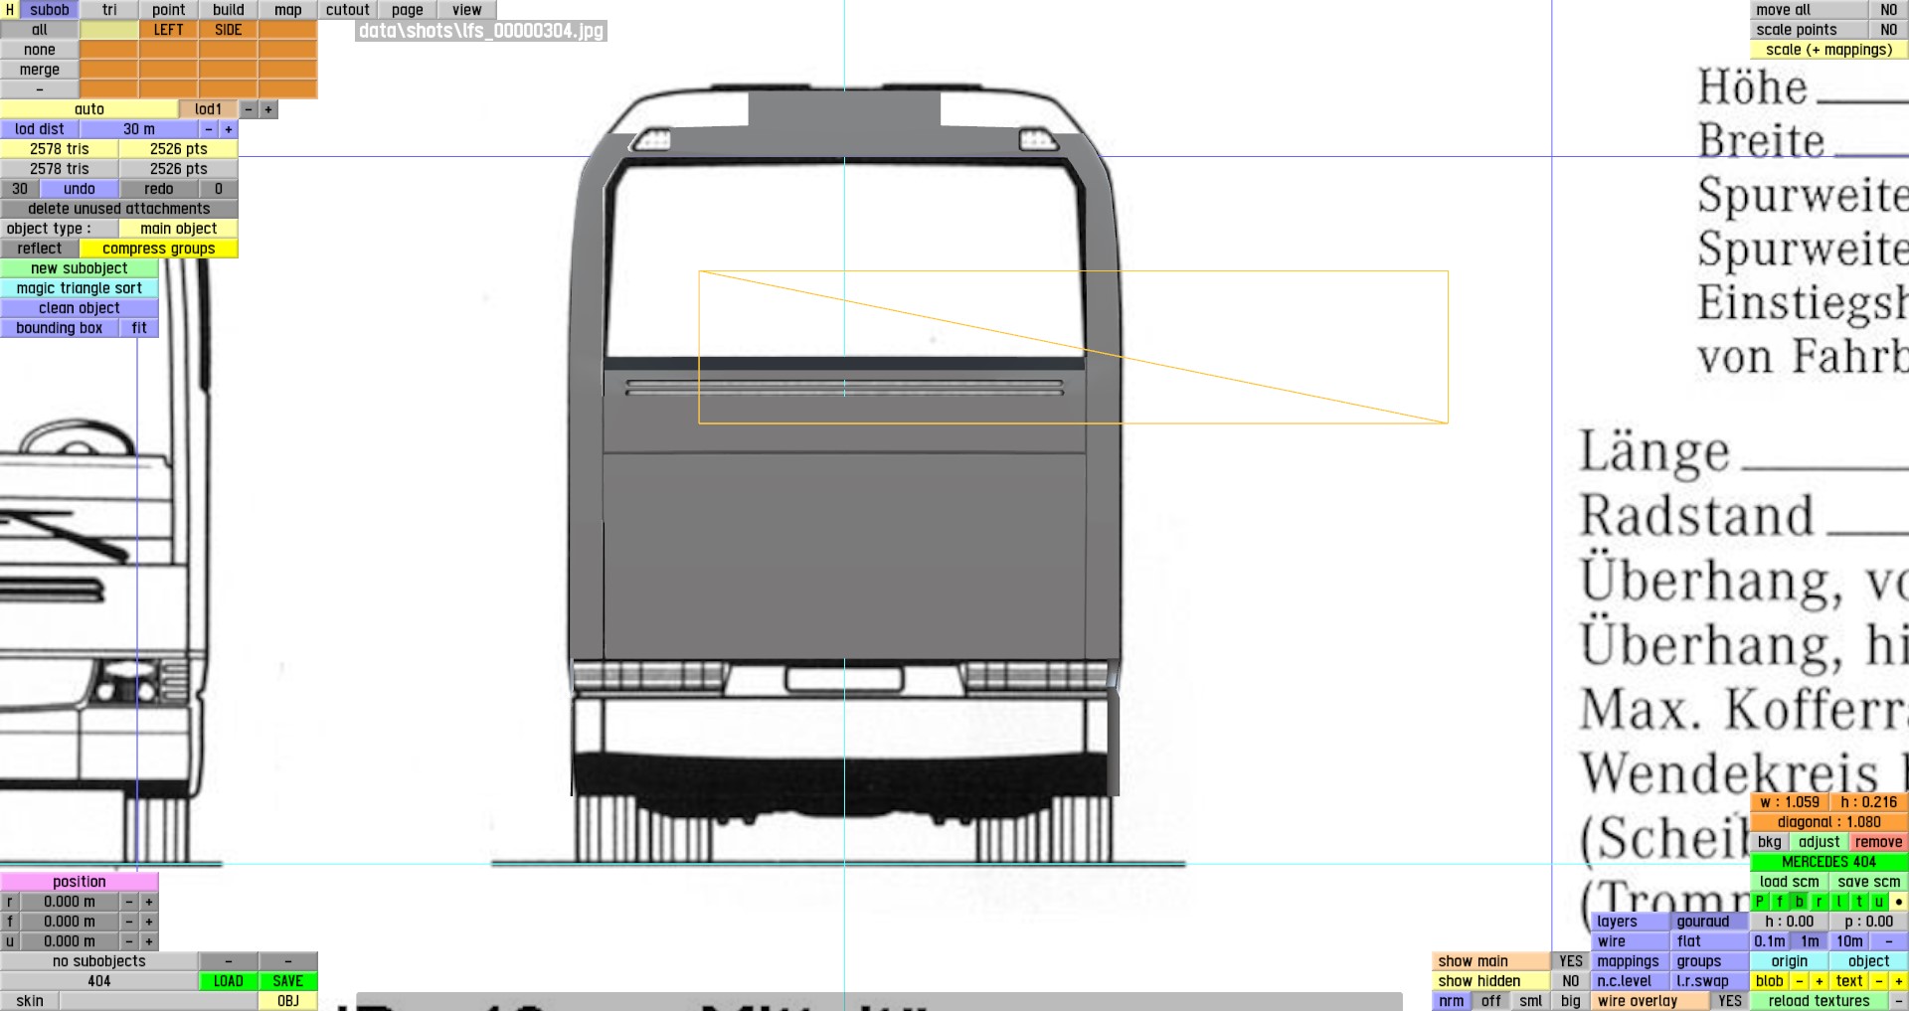
Task: Switch to the point tab
Action: 169,10
